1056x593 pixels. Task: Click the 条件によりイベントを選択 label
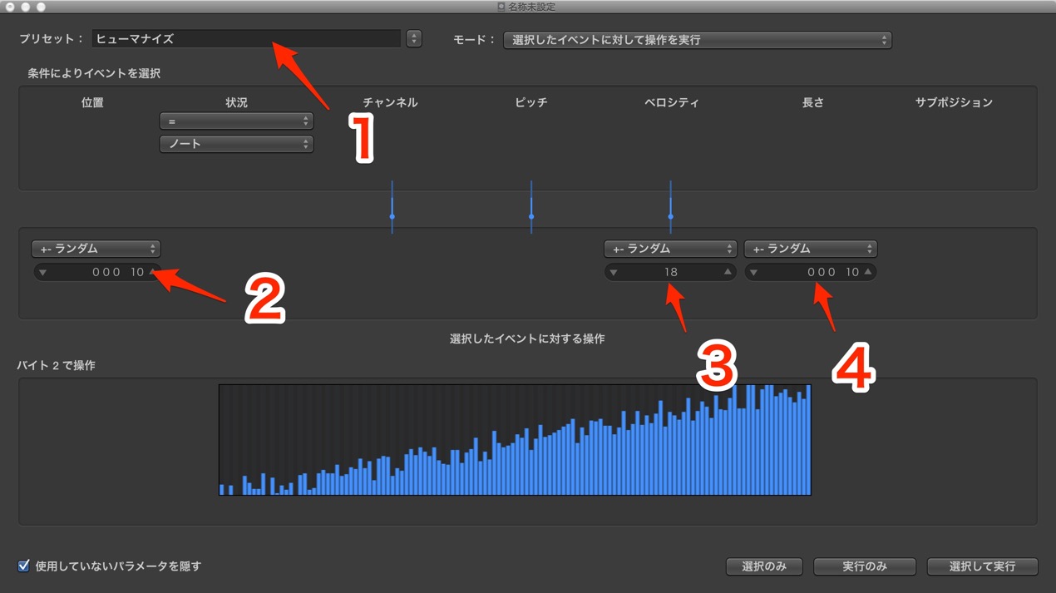pyautogui.click(x=94, y=73)
